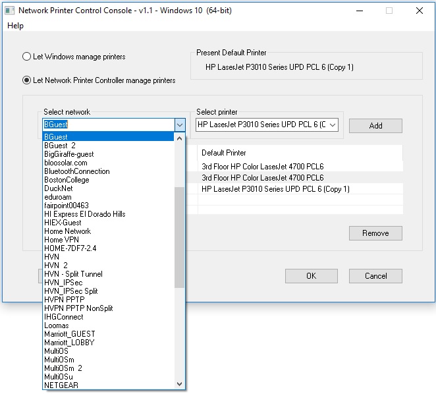Click the network name field showing BGuest

coord(109,125)
